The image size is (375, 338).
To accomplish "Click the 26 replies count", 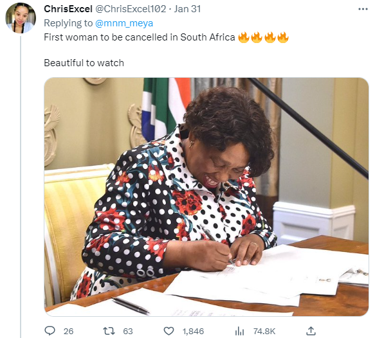I will pos(68,332).
